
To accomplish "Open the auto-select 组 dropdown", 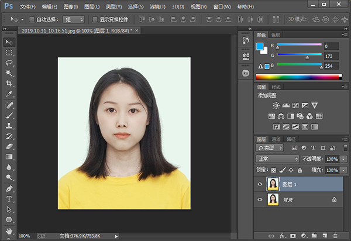I will (x=74, y=19).
